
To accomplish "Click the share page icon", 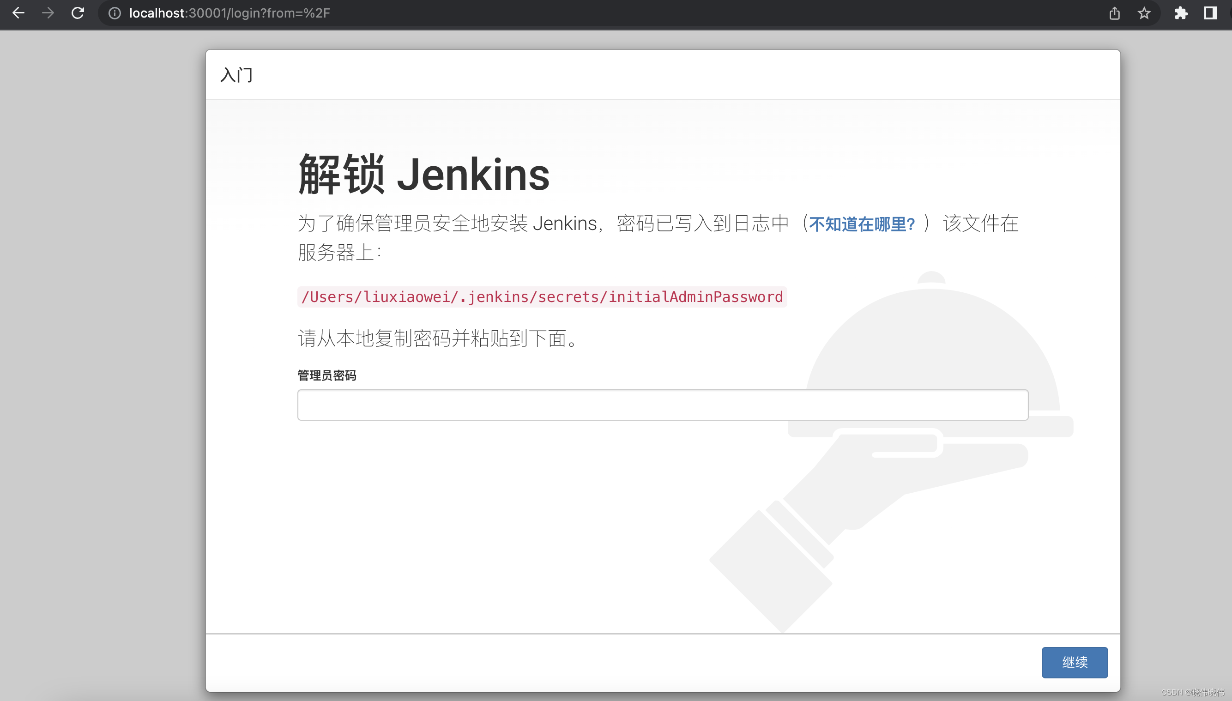I will click(1114, 13).
